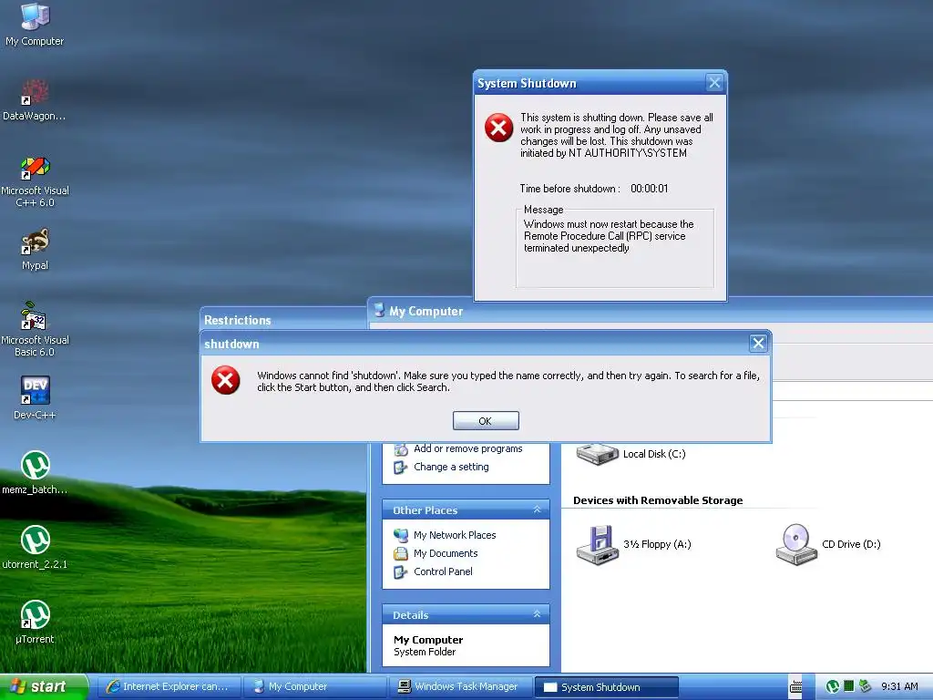The width and height of the screenshot is (933, 700).
Task: Click the My Computer window title bar
Action: [x=651, y=311]
